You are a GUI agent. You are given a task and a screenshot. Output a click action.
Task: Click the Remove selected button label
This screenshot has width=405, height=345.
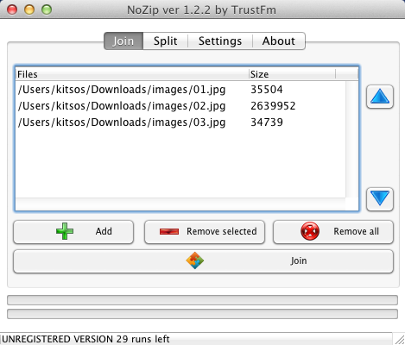click(222, 231)
